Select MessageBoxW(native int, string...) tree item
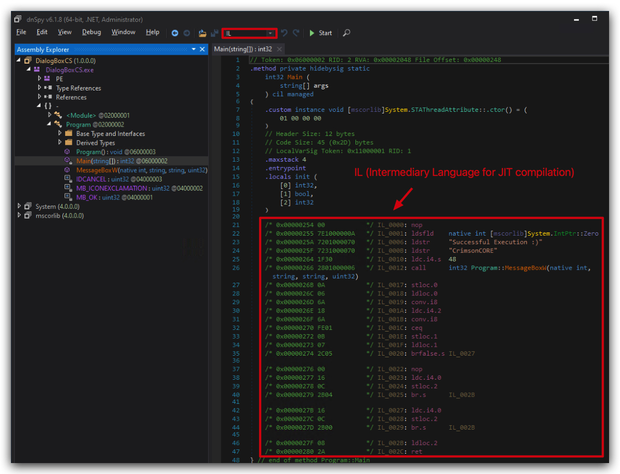This screenshot has height=474, width=620. point(141,170)
